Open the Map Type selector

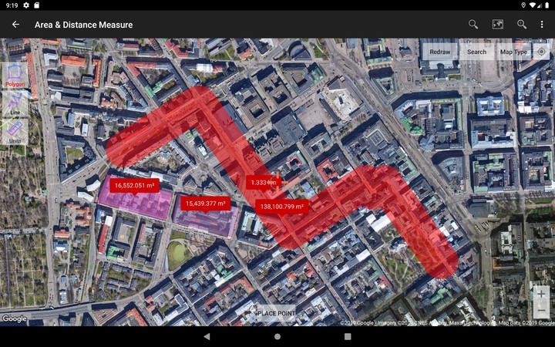[x=514, y=52]
